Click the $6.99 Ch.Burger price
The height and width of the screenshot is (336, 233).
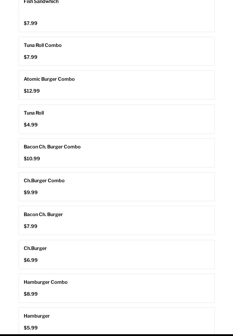coord(31,260)
